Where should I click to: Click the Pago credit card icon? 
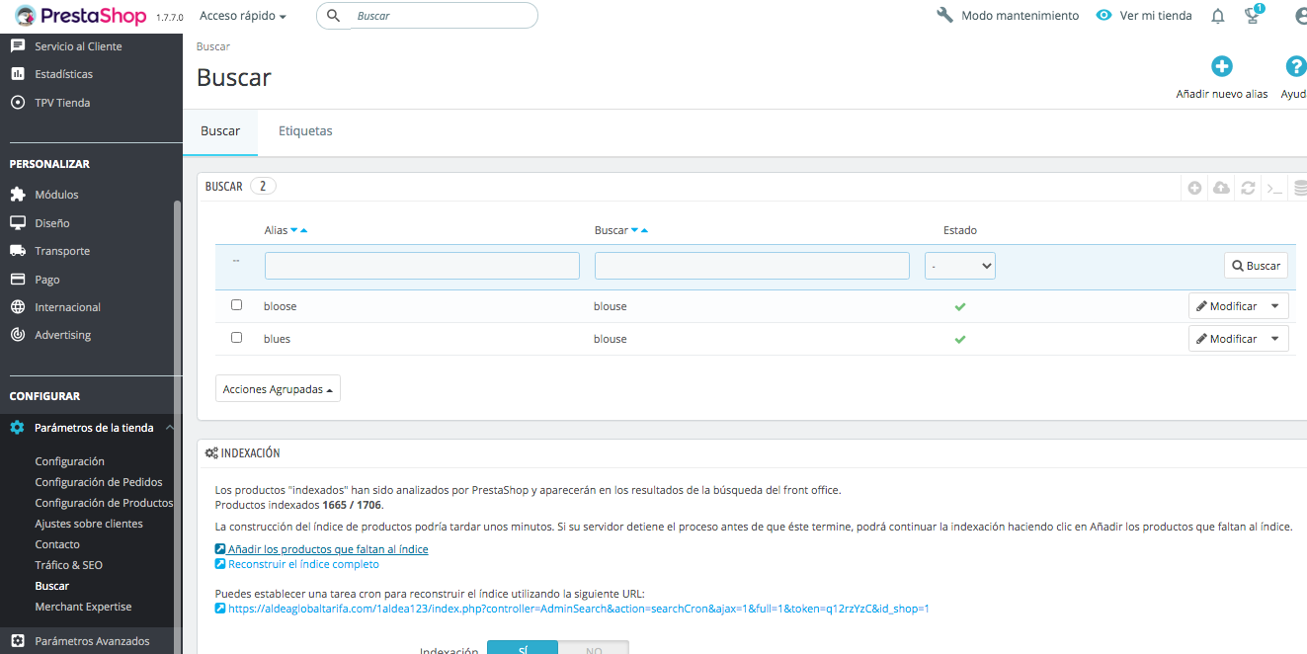click(x=17, y=280)
